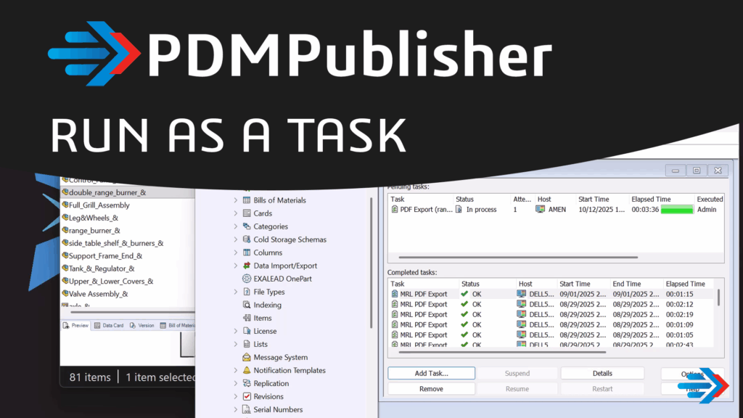
Task: Select the Support_Frame_End_& file
Action: 105,256
